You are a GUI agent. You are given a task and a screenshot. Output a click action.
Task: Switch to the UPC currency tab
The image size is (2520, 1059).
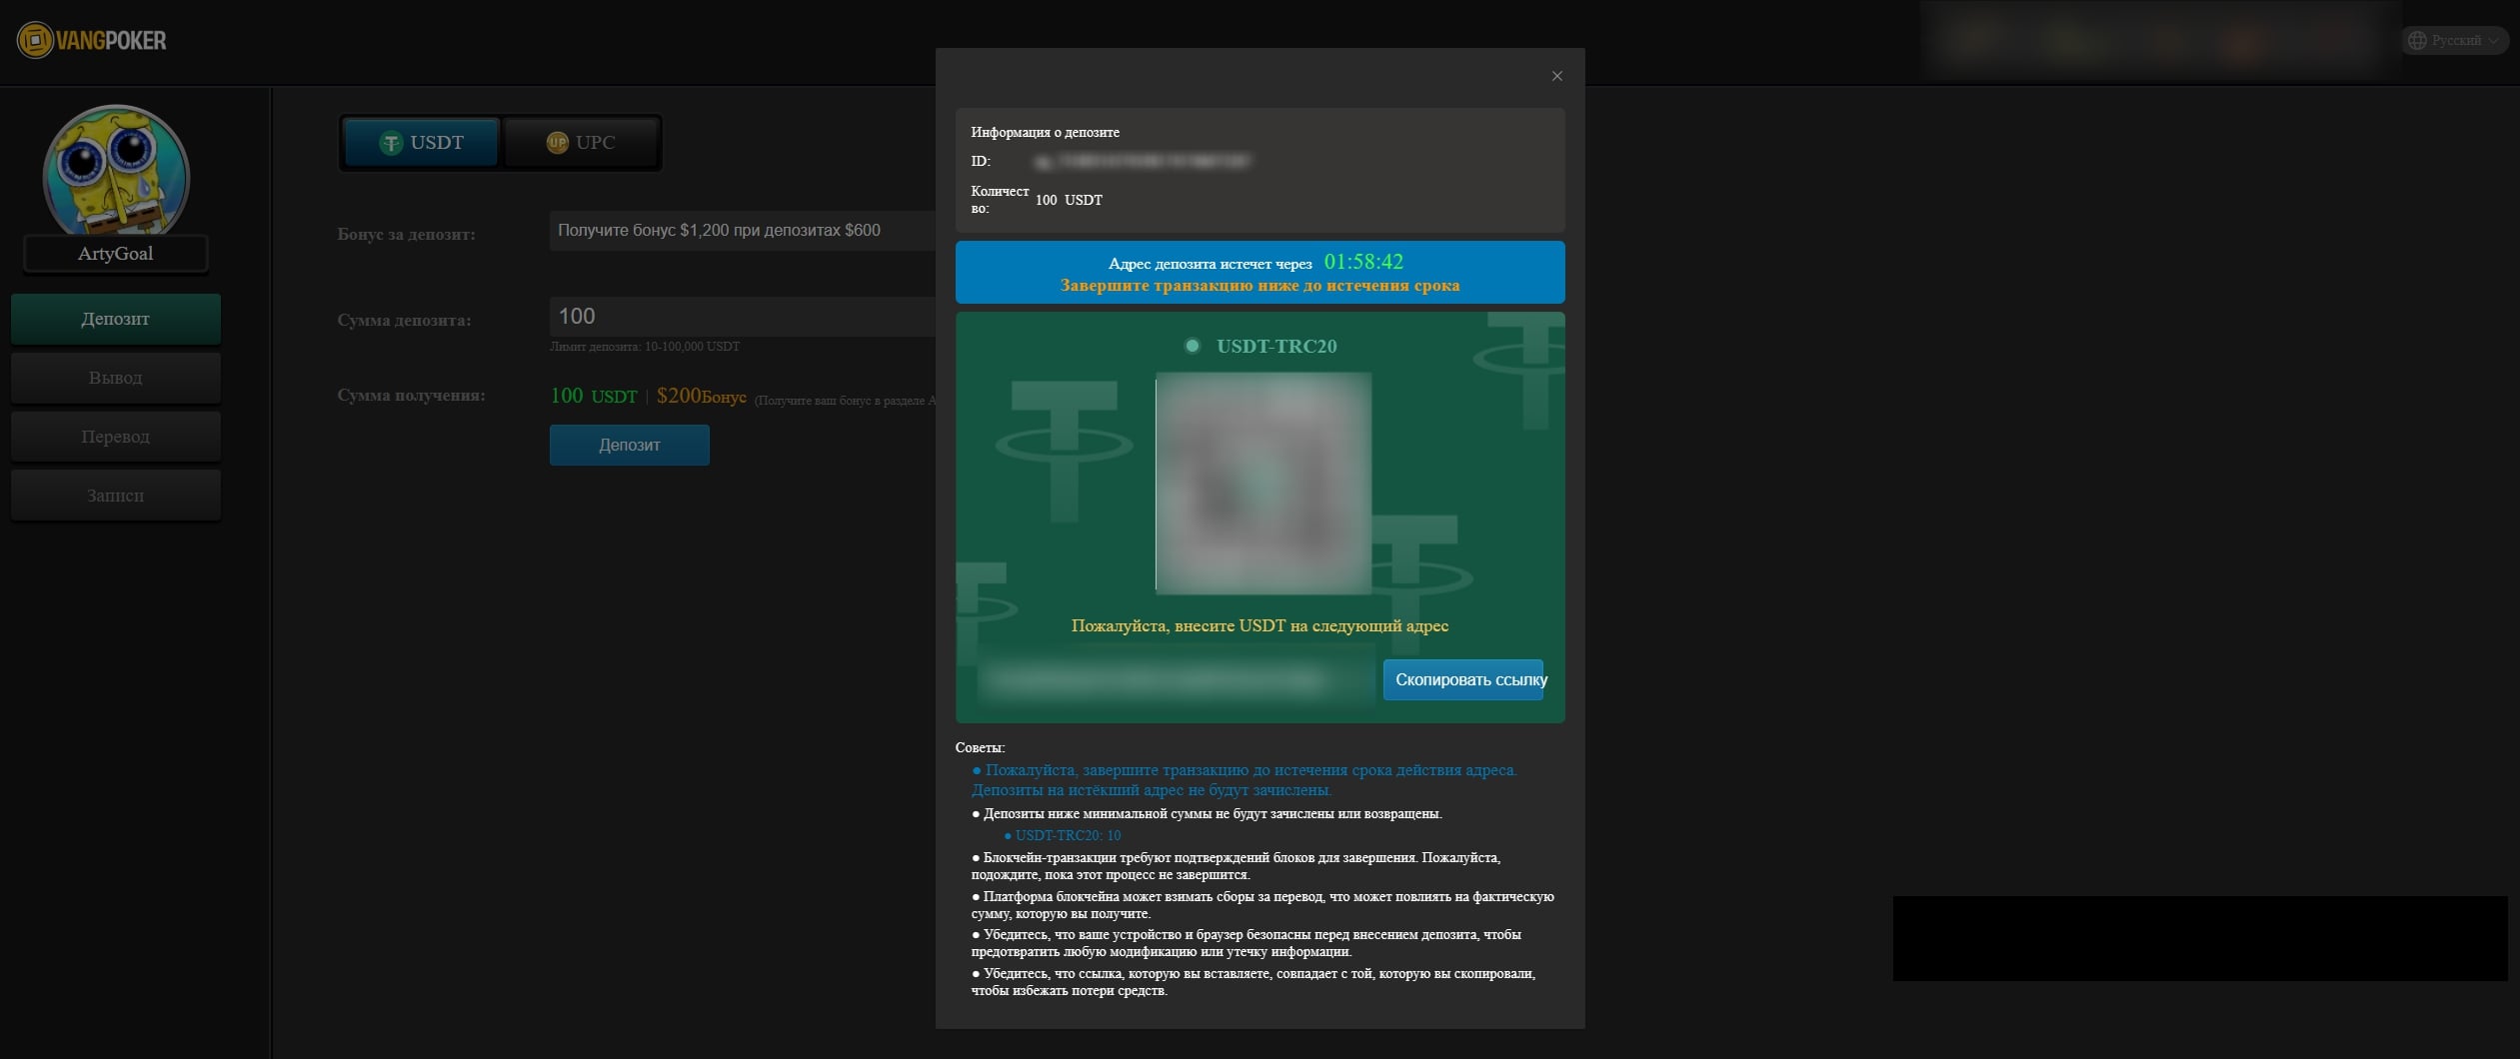pyautogui.click(x=581, y=143)
